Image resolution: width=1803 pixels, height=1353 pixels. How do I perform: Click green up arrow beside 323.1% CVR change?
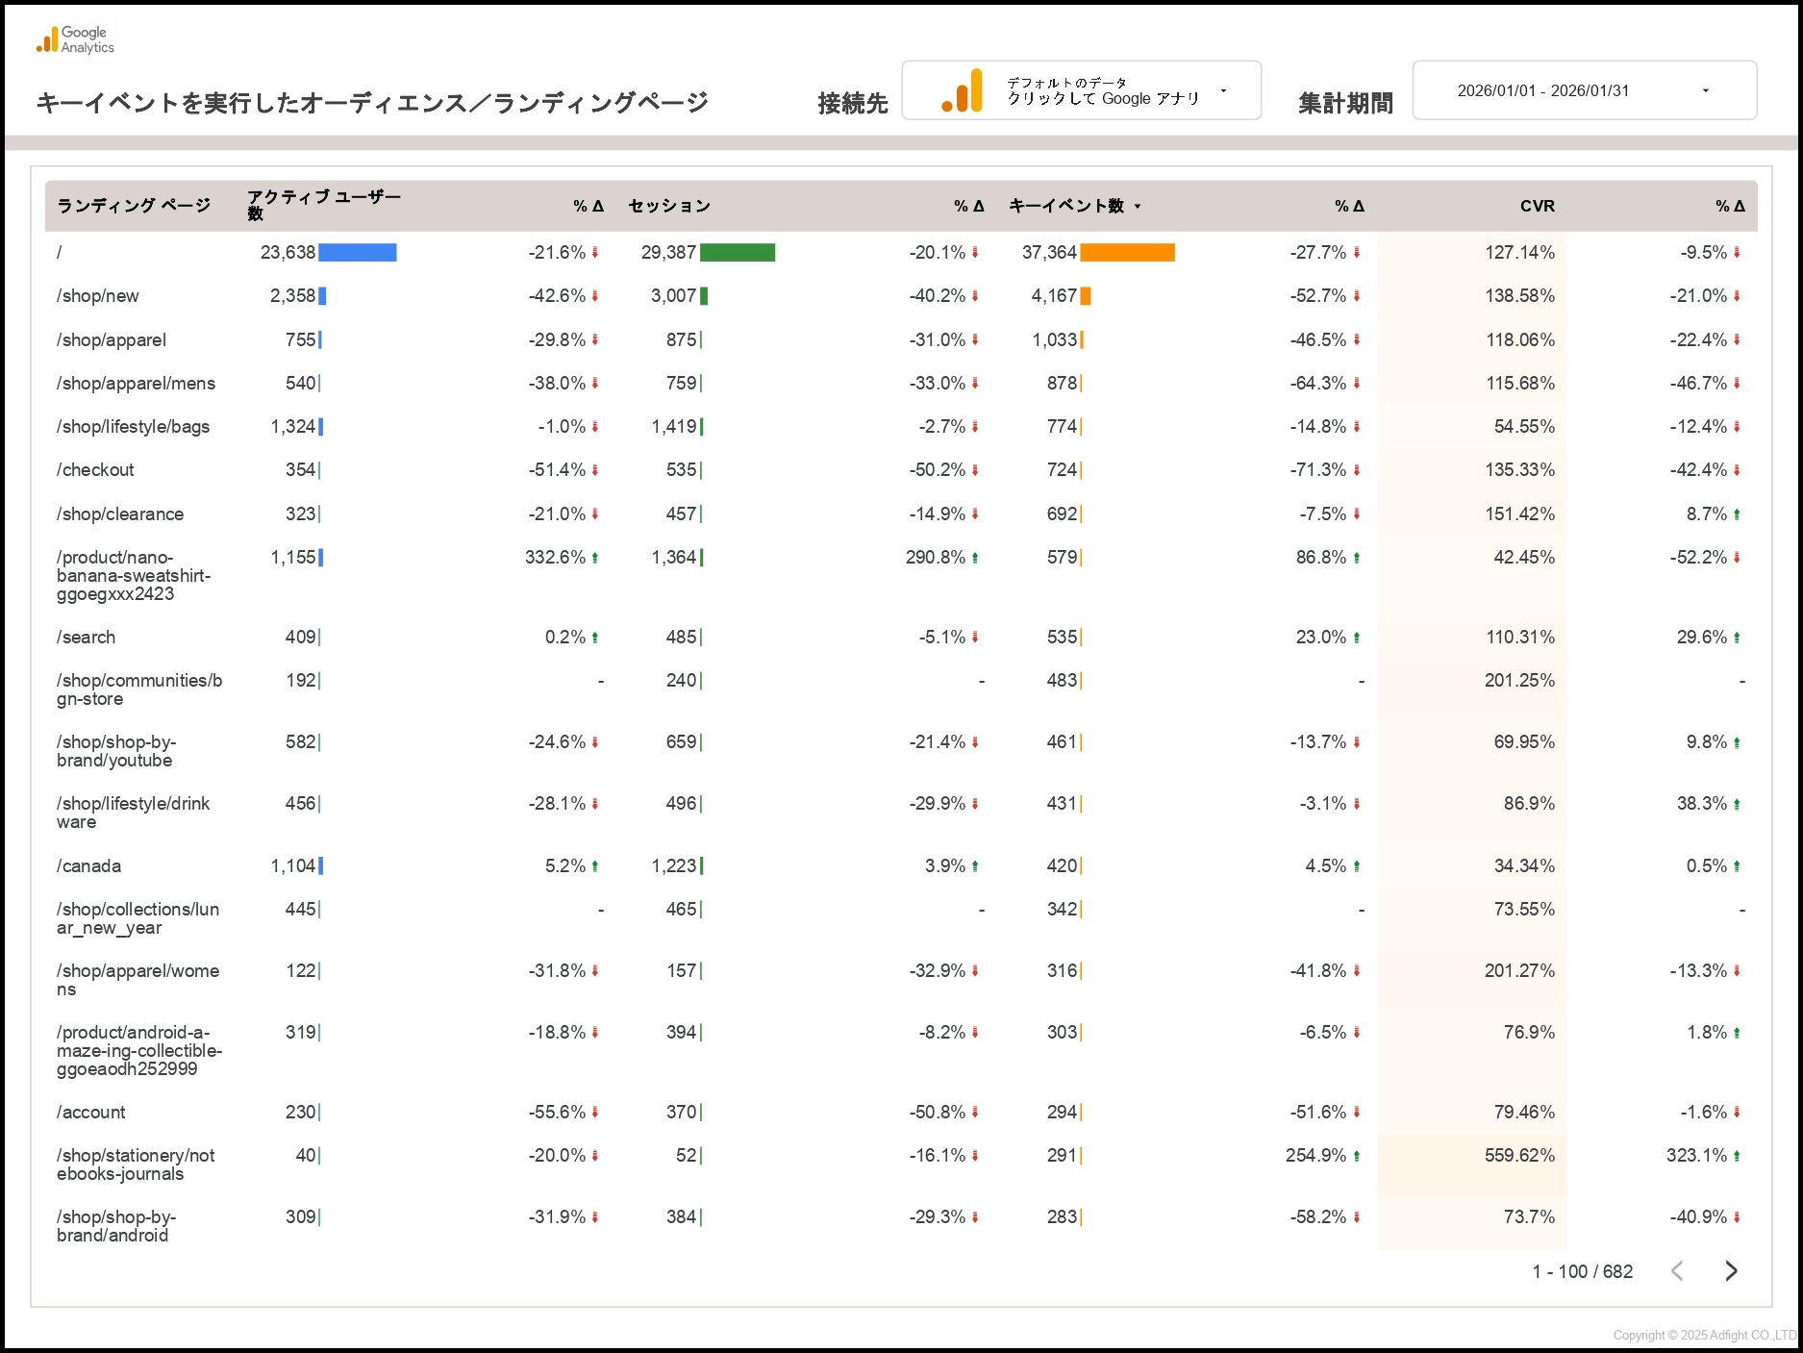point(1737,1157)
